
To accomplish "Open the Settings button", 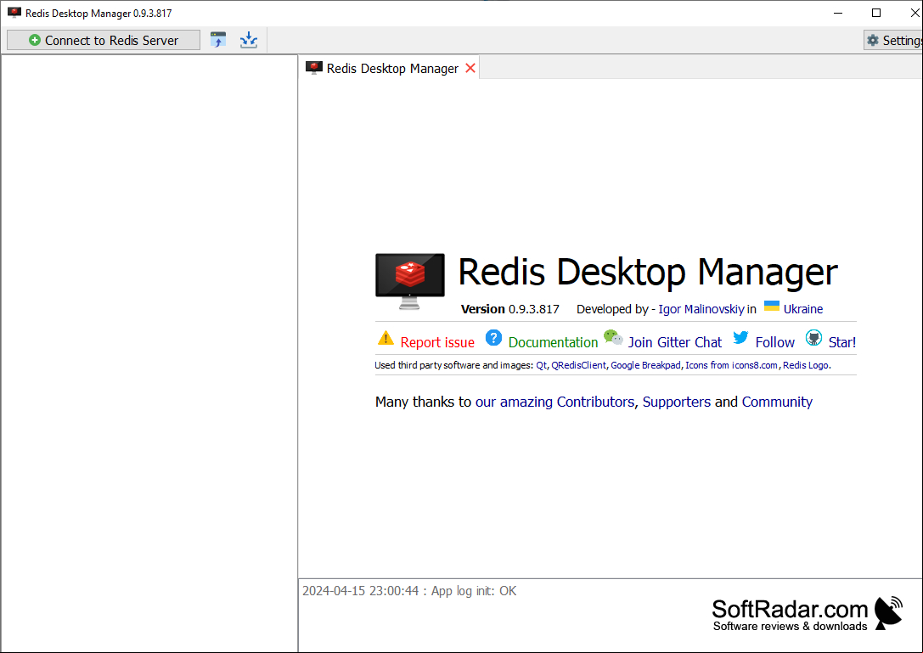I will pyautogui.click(x=893, y=40).
